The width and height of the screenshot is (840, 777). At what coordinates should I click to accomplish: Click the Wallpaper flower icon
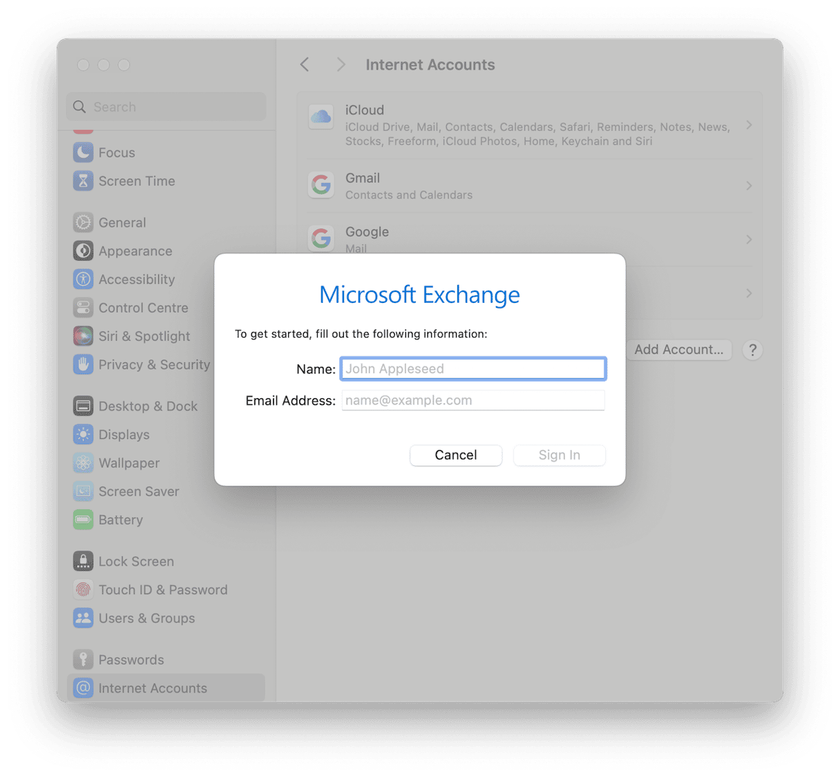click(x=83, y=462)
